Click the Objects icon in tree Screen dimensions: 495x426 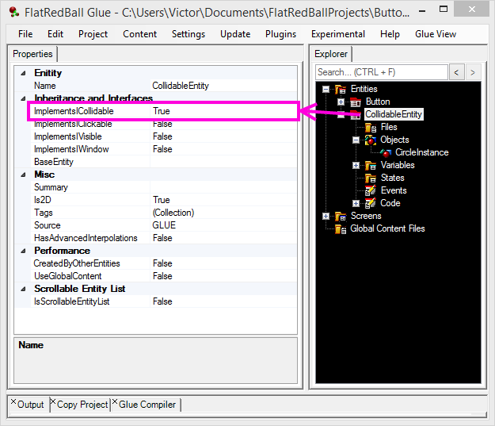pos(371,140)
